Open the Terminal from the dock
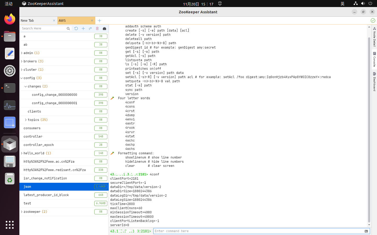This screenshot has height=235, width=377. [10, 88]
